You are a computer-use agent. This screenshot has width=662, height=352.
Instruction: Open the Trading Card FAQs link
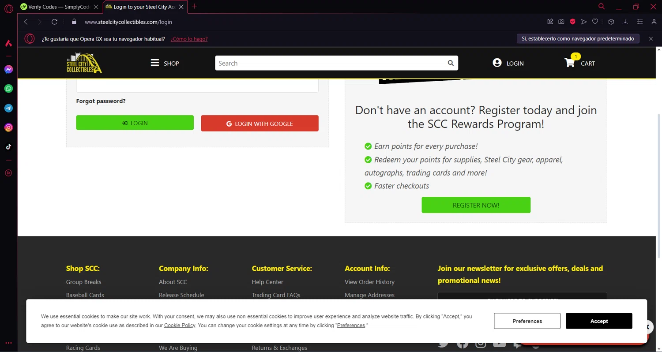[x=276, y=295]
